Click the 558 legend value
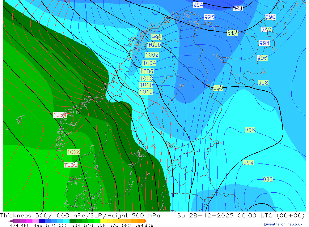The height and width of the screenshot is (227, 309). (101, 225)
